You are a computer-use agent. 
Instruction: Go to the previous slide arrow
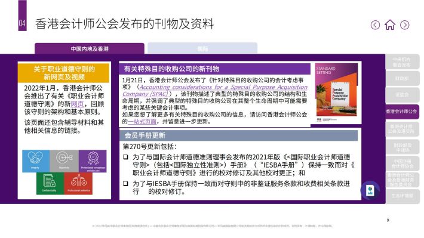click(375, 25)
